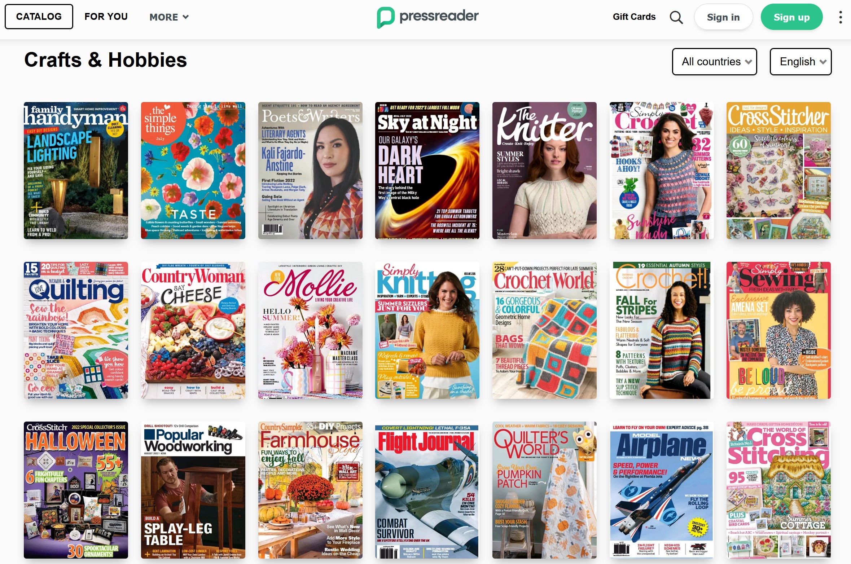Click the search magnifier icon
The width and height of the screenshot is (851, 564).
point(676,17)
